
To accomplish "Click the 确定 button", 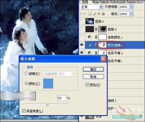I will coord(93,69).
